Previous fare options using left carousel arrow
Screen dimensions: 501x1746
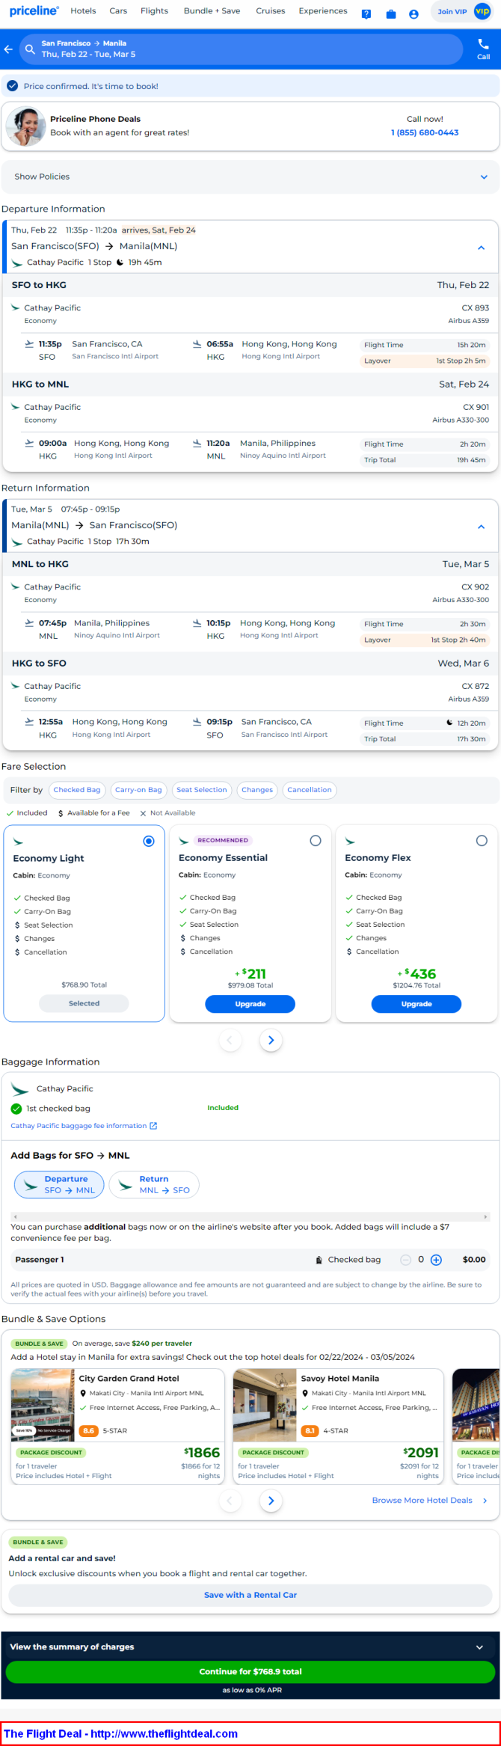point(230,1040)
